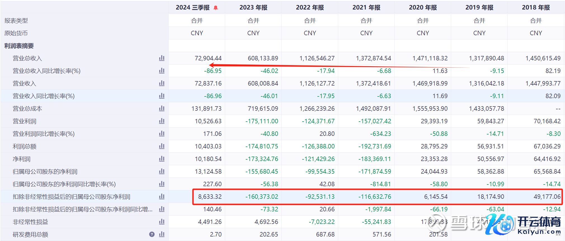
Task: Select the 2024 三季报 column header
Action: (x=192, y=8)
